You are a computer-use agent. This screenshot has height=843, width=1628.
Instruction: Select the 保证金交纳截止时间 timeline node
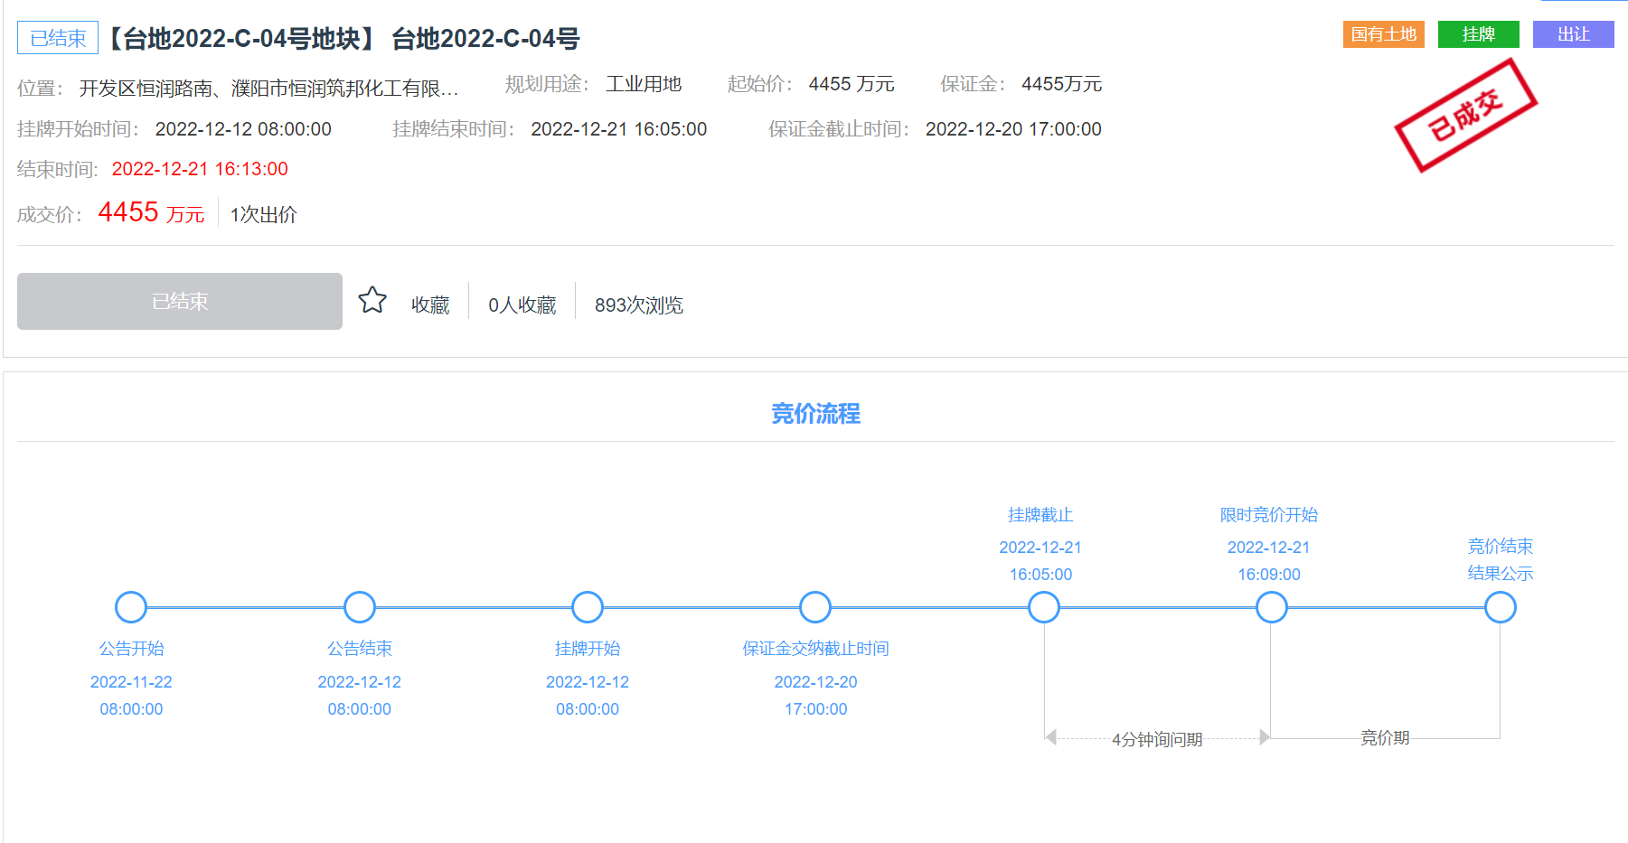[815, 607]
